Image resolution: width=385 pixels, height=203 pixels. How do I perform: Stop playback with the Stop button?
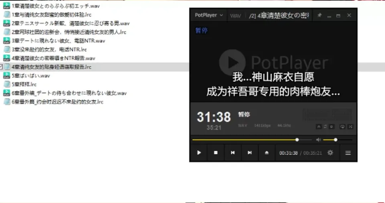point(216,153)
